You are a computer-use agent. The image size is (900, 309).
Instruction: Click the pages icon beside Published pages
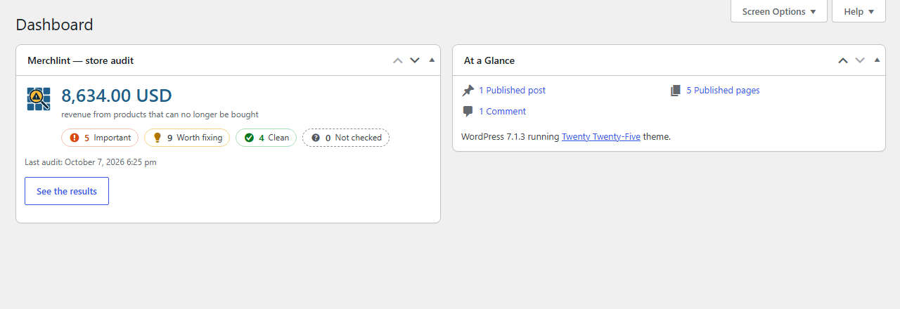676,91
